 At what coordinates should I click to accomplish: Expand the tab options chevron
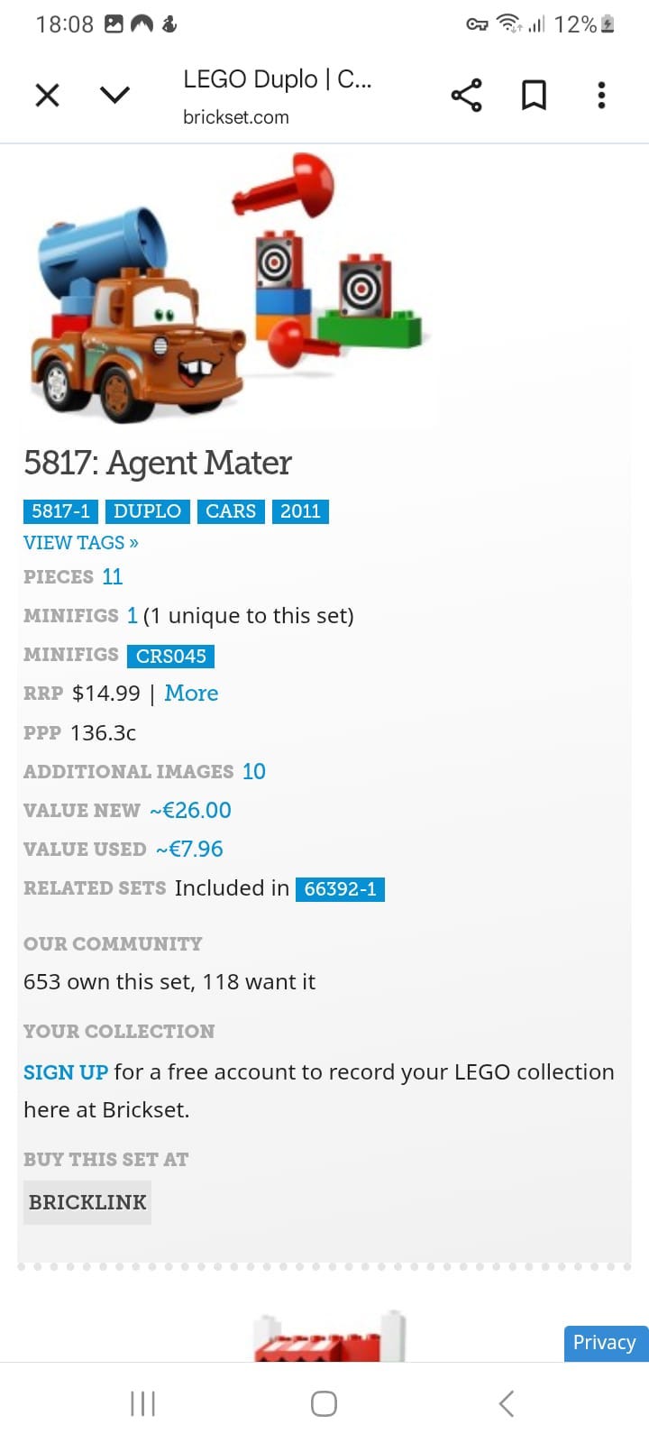click(114, 95)
